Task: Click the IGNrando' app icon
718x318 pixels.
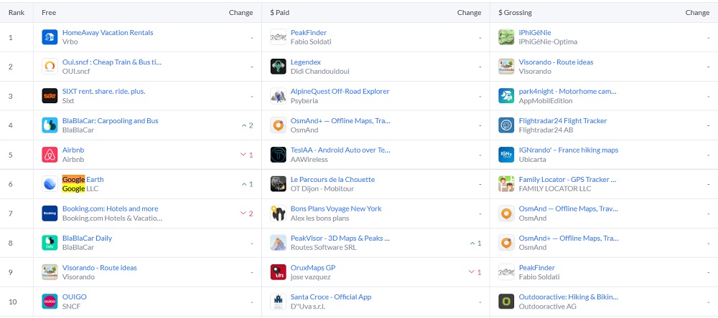Action: pos(506,155)
